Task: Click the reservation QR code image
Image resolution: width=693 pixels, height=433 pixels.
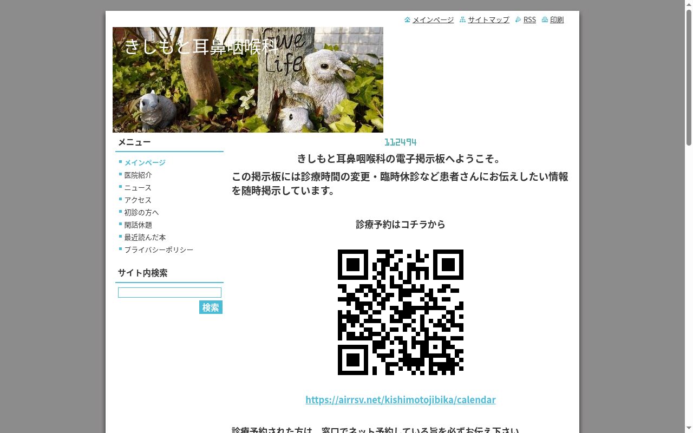Action: [x=401, y=312]
